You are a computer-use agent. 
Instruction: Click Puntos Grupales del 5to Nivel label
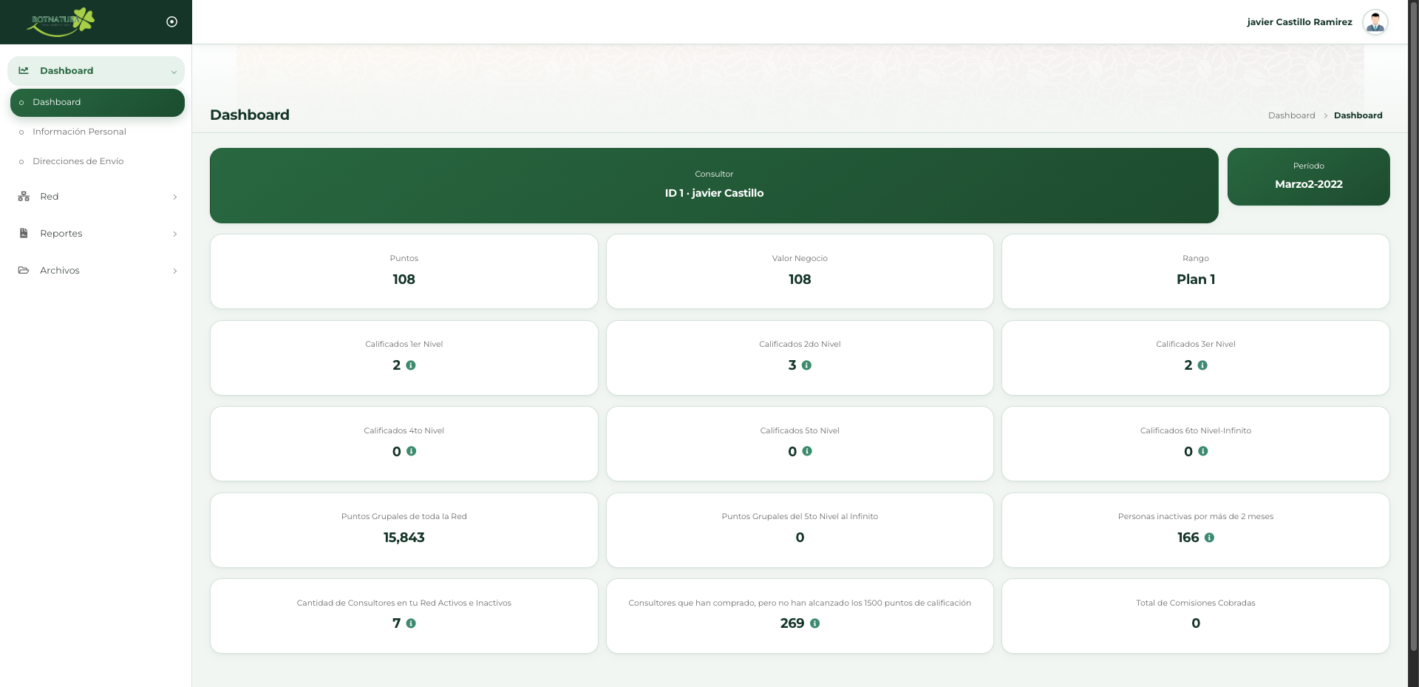click(x=800, y=516)
